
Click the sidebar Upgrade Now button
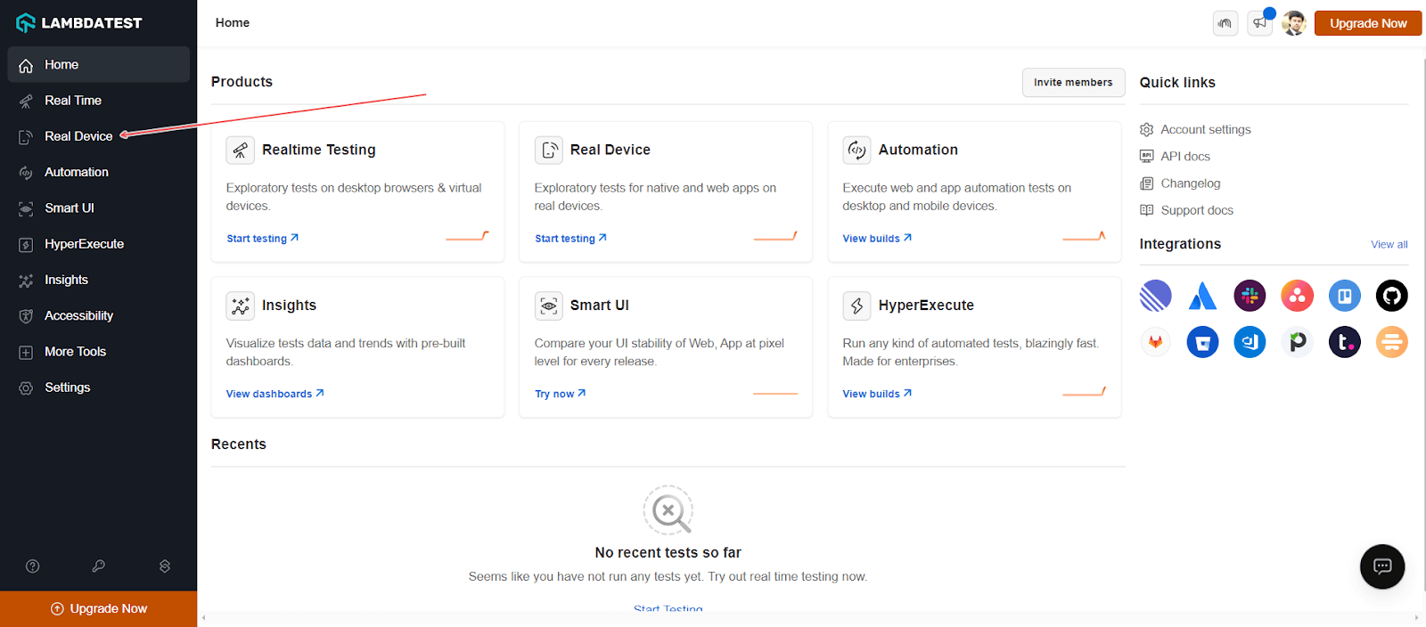pos(98,609)
